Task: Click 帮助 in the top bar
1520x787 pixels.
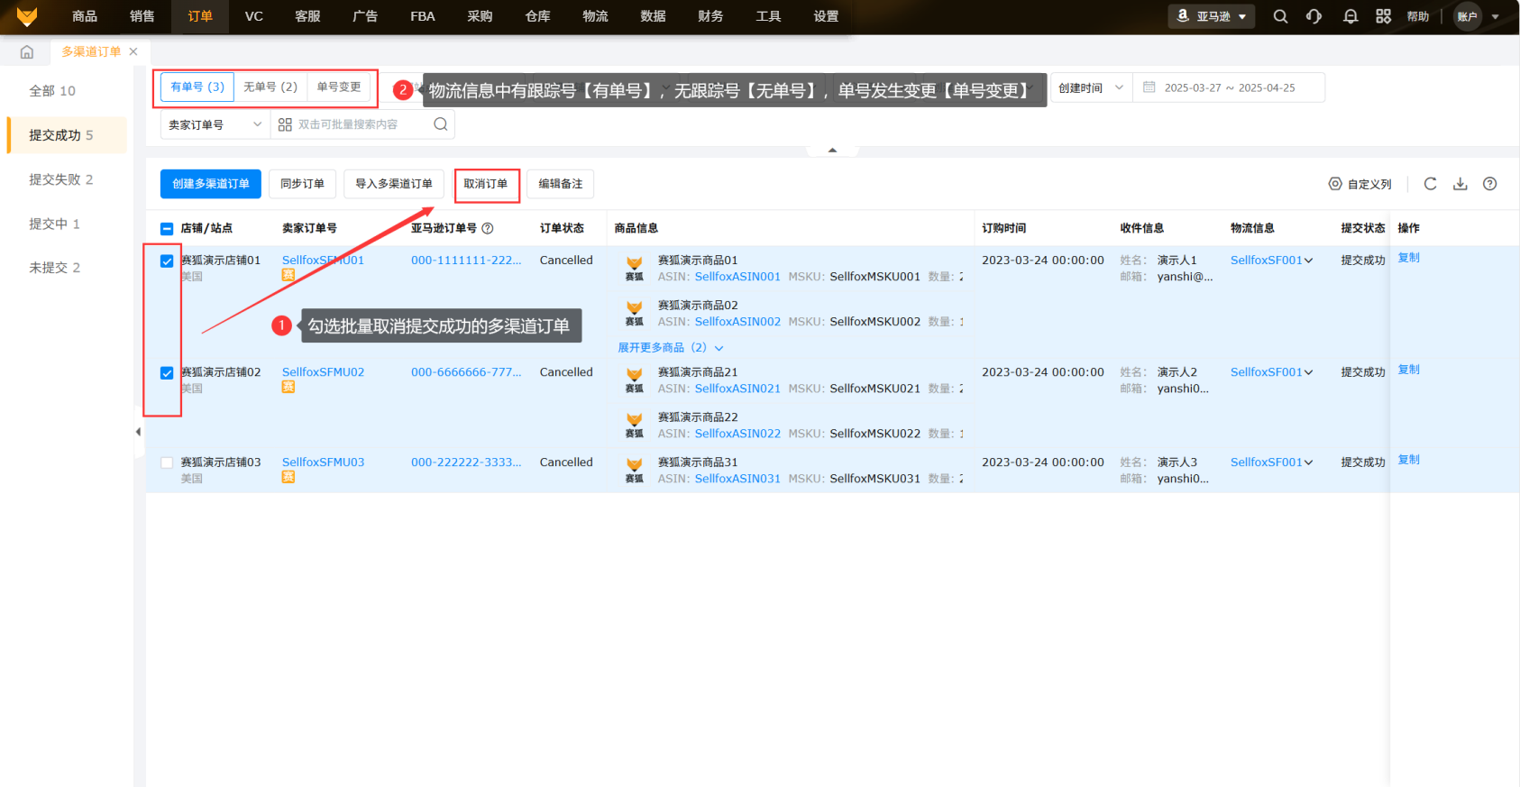Action: click(1418, 16)
